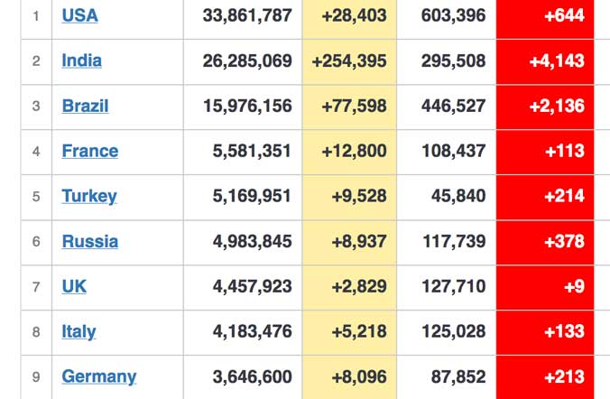610x399 pixels.
Task: Select Russia new deaths cell +378
Action: point(545,242)
